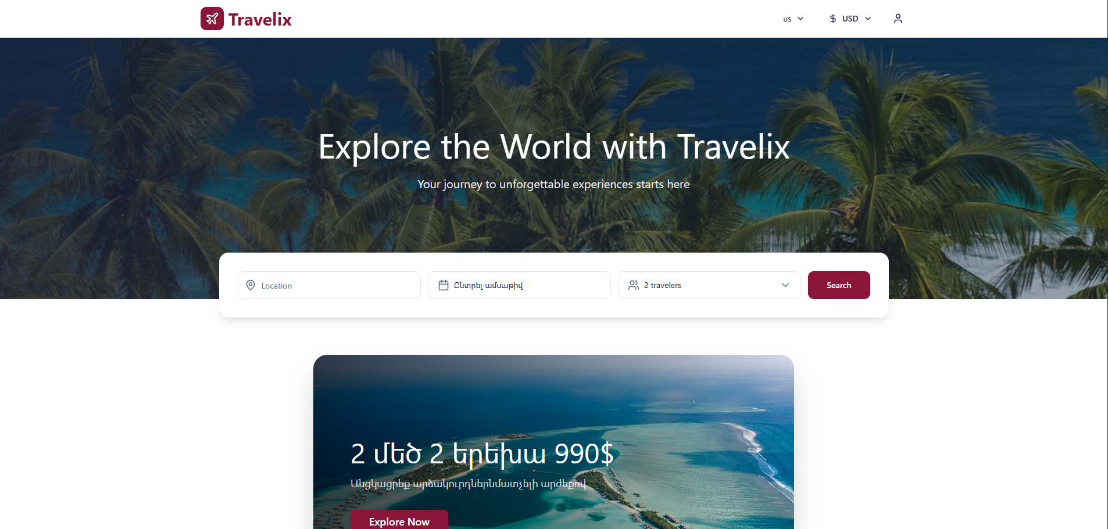The width and height of the screenshot is (1108, 529).
Task: Click the hero tagline about unforgettable experiences
Action: [553, 184]
